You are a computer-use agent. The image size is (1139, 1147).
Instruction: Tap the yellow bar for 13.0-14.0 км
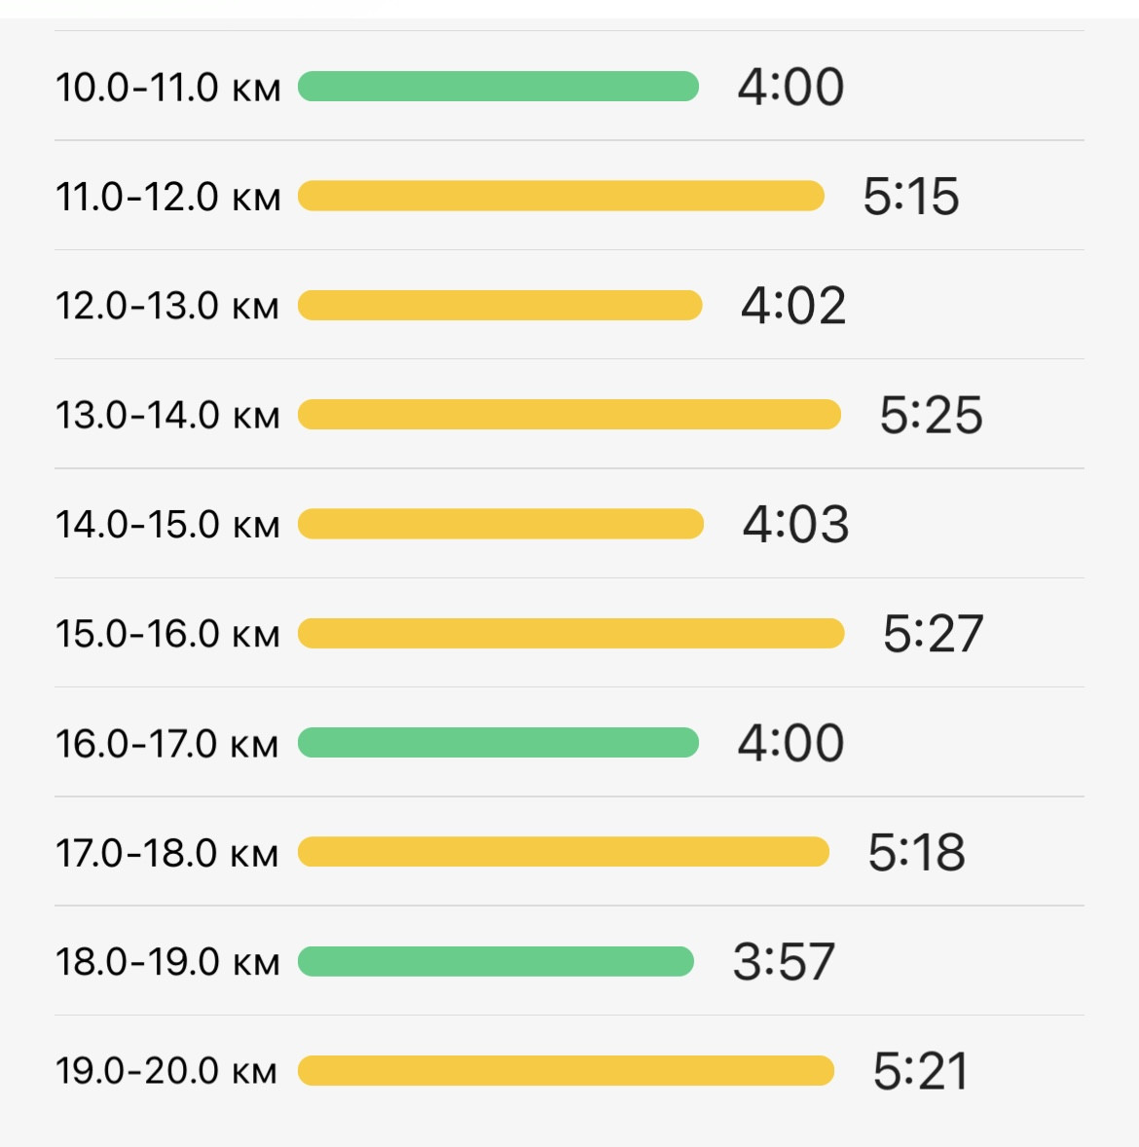tap(569, 415)
